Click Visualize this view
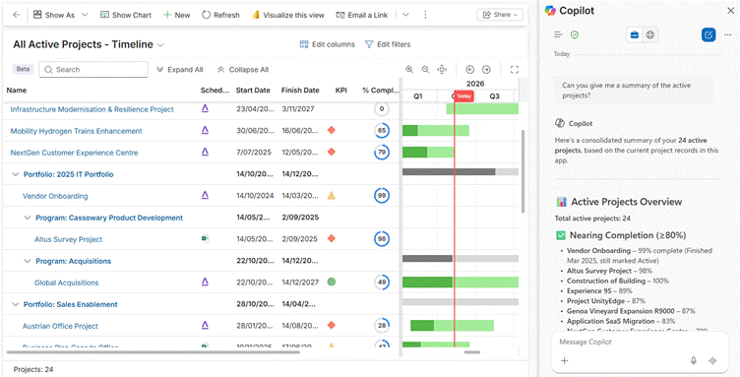 [x=288, y=15]
